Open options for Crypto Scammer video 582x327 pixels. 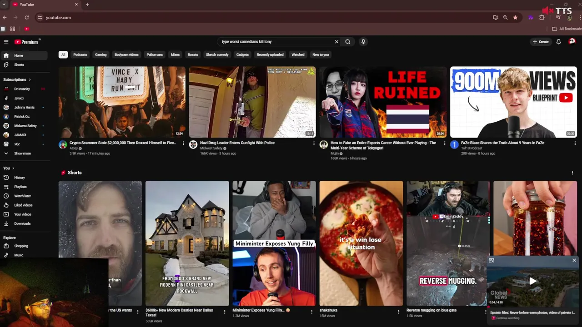[x=183, y=143]
